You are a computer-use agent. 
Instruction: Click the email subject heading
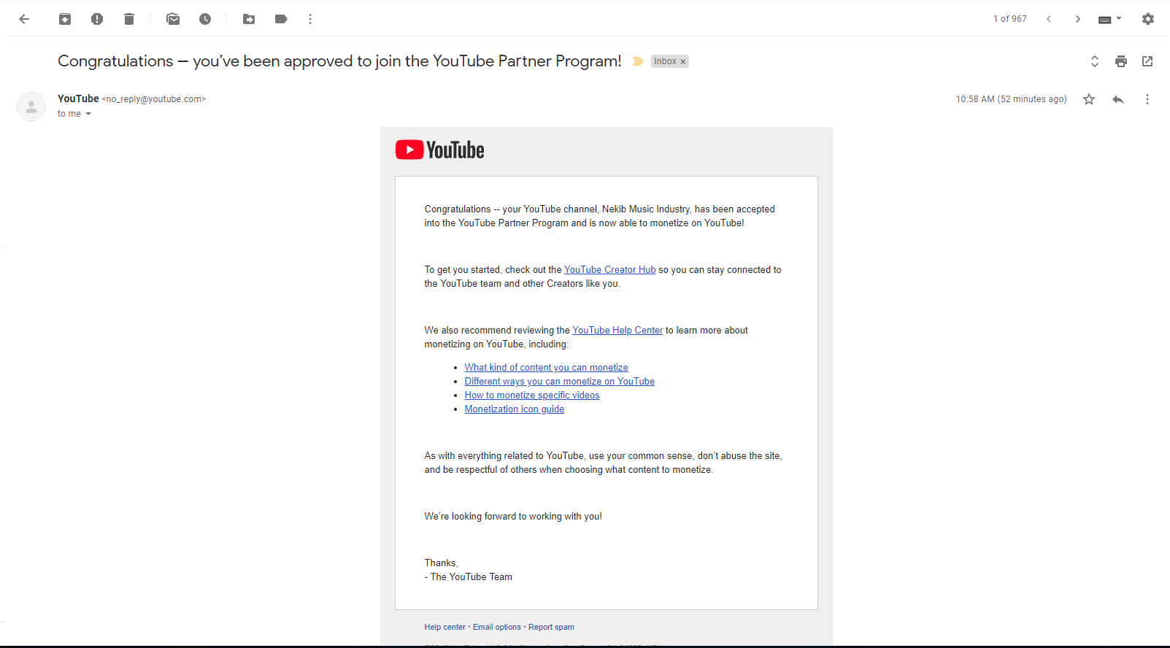[339, 61]
